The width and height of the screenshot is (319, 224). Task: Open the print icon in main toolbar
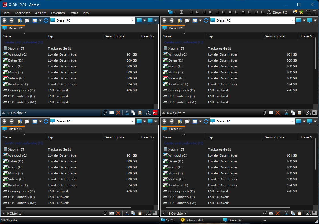pyautogui.click(x=295, y=12)
